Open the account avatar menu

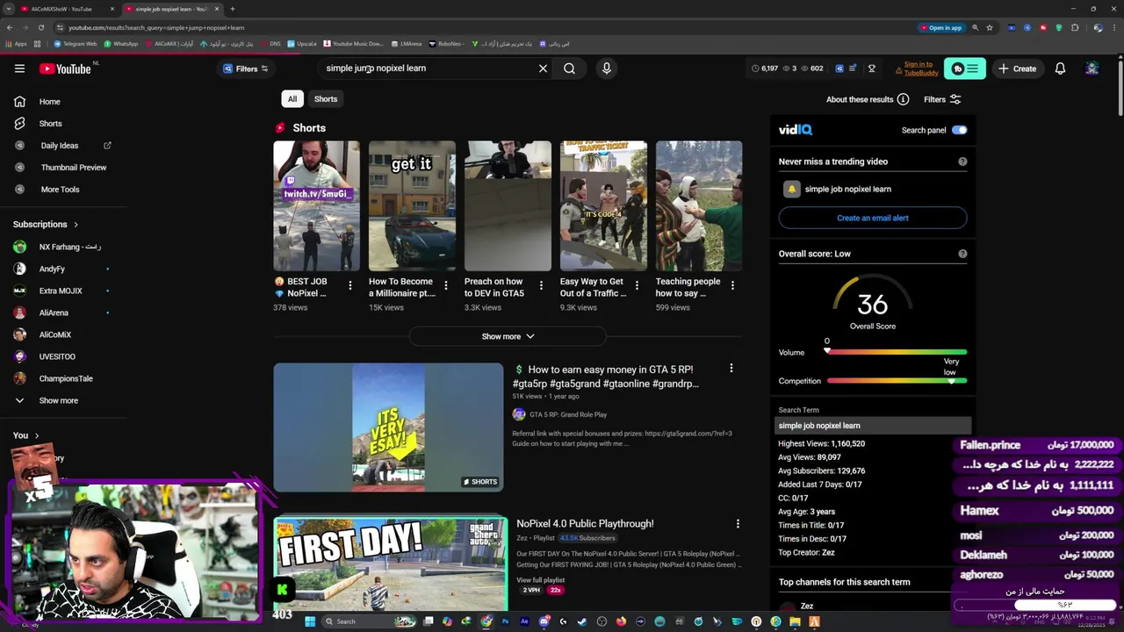pos(1092,68)
